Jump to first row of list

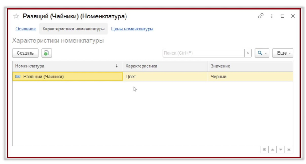pos(264,150)
